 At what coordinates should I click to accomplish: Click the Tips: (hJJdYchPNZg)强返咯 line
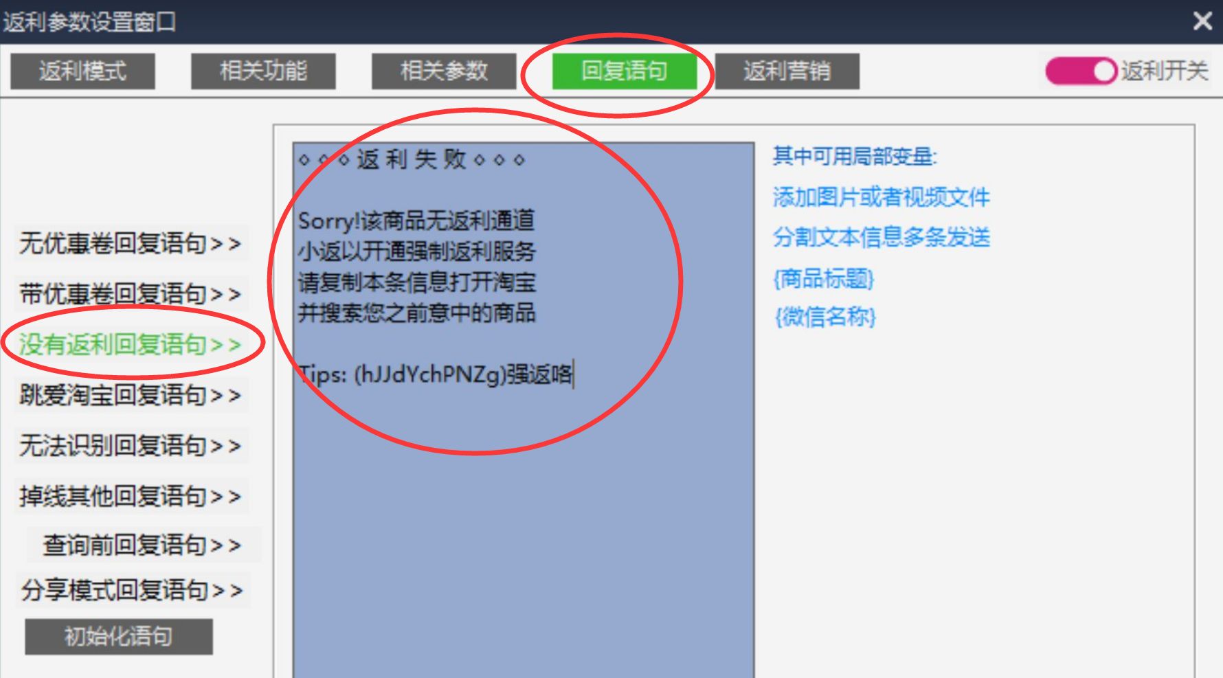click(x=436, y=374)
